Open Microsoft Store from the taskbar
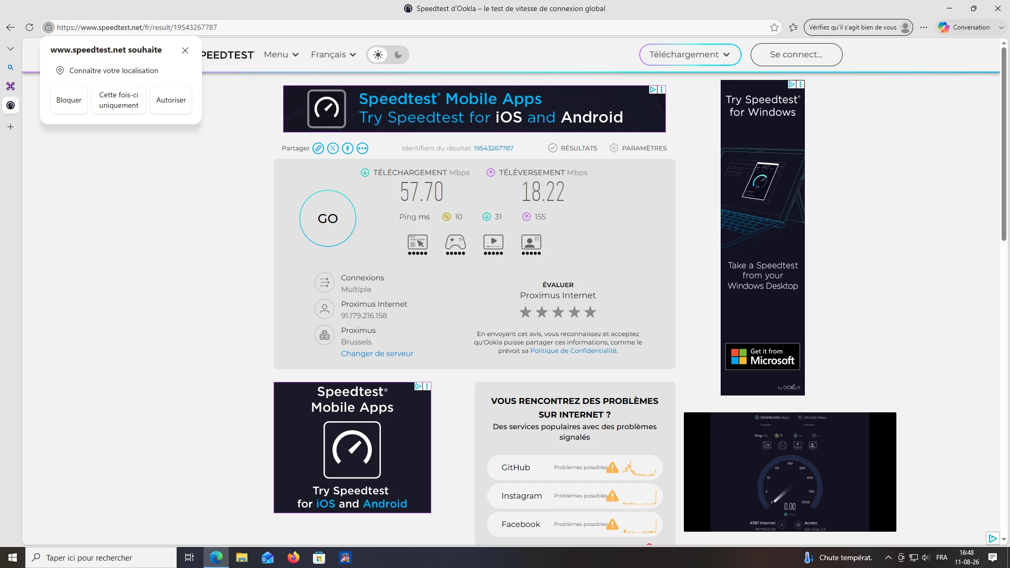This screenshot has width=1010, height=568. 319,557
